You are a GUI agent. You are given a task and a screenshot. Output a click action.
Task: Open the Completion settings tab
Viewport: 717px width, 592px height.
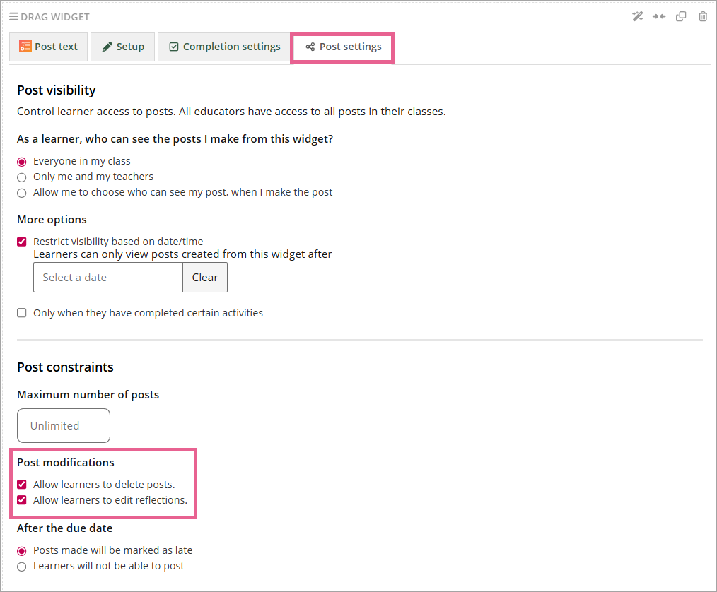click(225, 47)
